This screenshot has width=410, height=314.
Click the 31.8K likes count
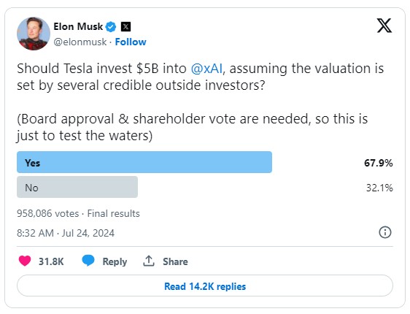point(51,261)
